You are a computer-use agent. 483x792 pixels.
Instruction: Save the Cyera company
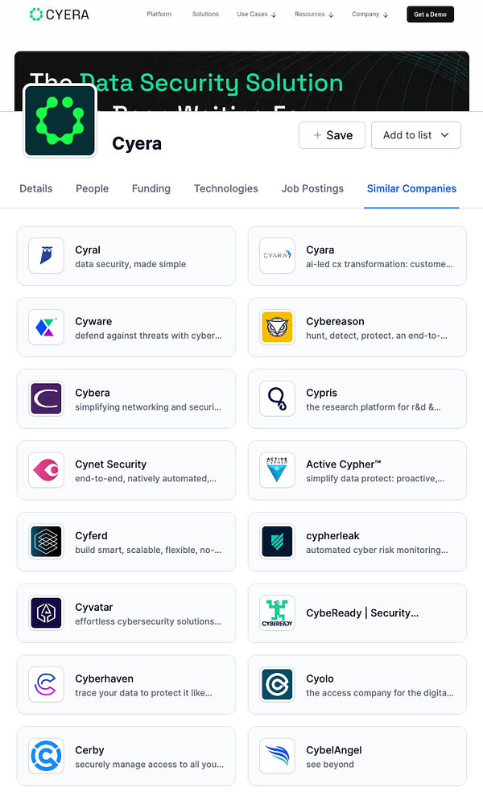[332, 135]
